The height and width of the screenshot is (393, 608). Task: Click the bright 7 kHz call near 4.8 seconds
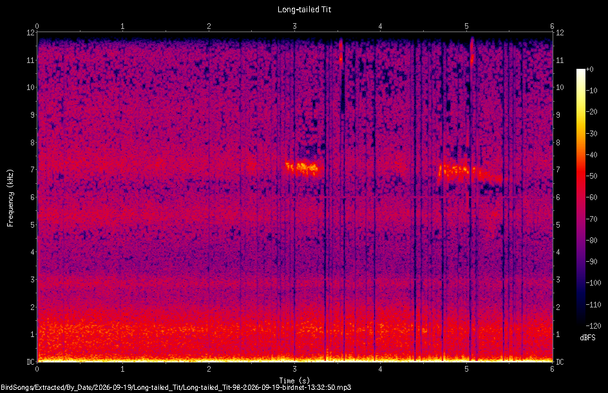point(457,170)
